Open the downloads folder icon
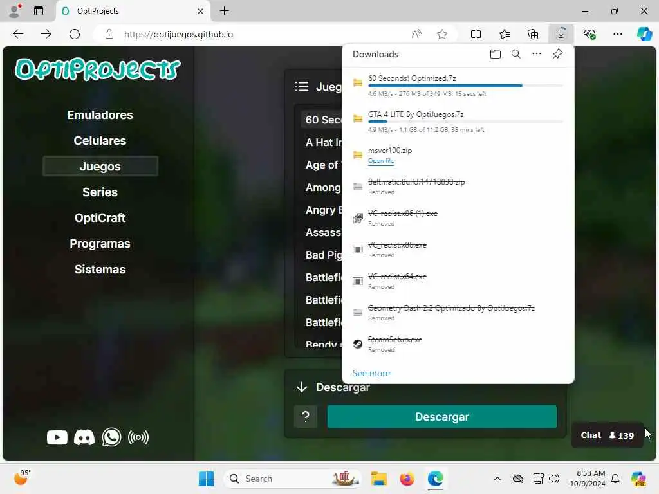The image size is (659, 494). [495, 54]
